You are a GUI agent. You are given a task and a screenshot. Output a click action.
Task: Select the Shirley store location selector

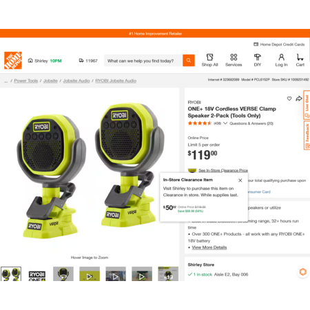(45, 61)
